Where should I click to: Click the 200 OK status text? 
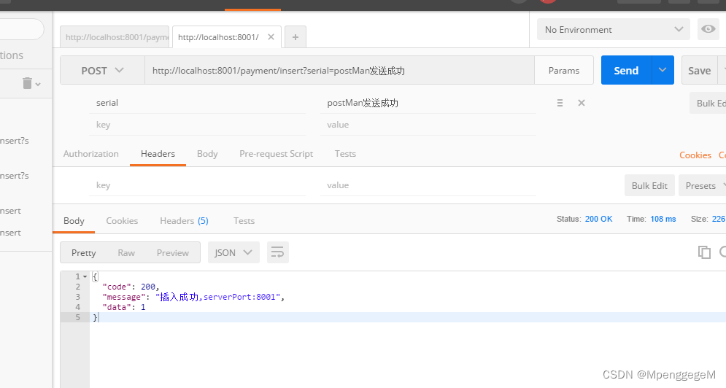click(x=598, y=219)
